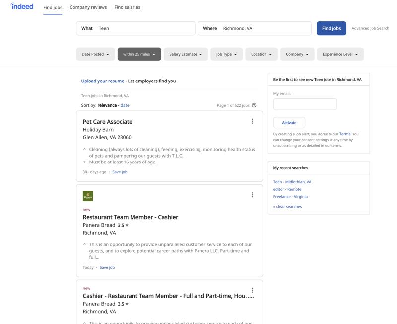Open options menu for Restaurant Team Member - Cashier
Viewport: 397px width, 324px height.
pos(252,195)
